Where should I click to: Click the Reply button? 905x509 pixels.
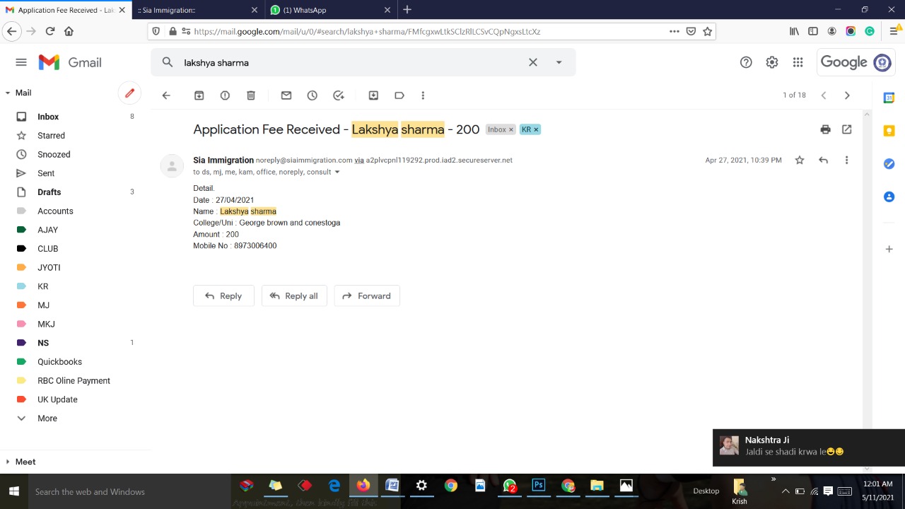[x=223, y=296]
